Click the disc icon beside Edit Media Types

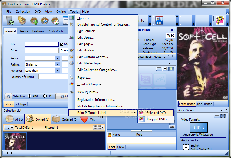click(71, 63)
